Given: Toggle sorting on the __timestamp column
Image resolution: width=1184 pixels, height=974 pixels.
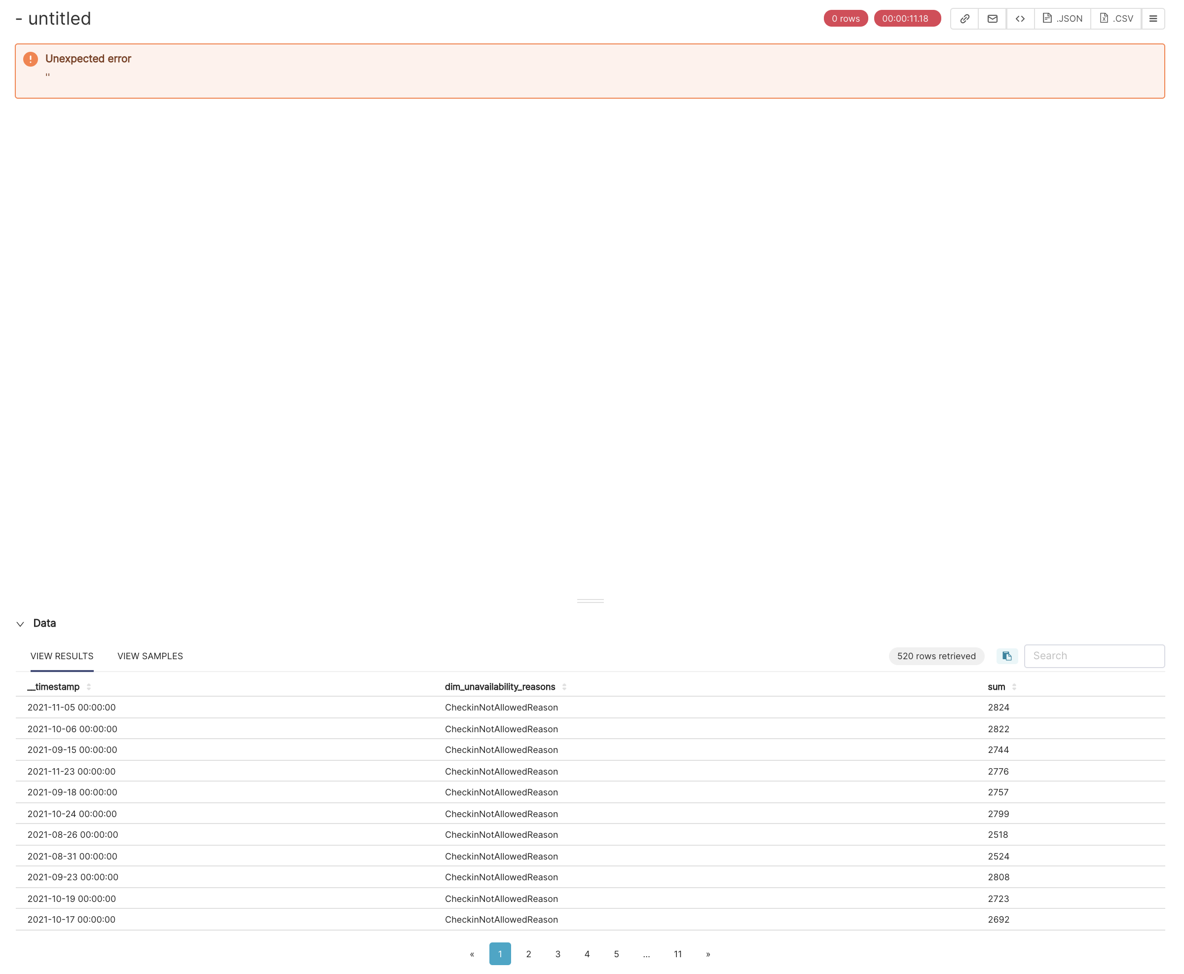Looking at the screenshot, I should (90, 687).
